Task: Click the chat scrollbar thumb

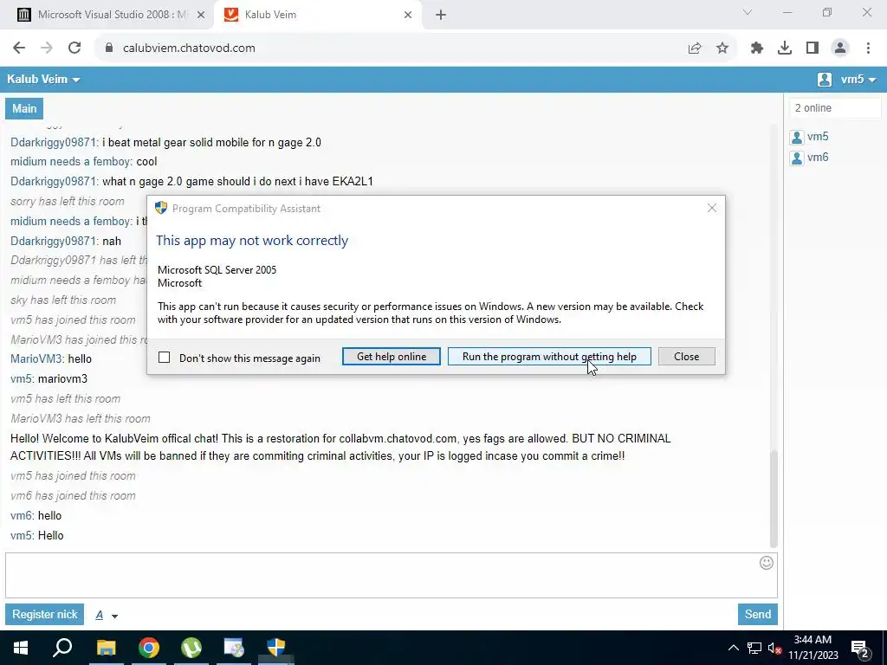Action: [774, 498]
